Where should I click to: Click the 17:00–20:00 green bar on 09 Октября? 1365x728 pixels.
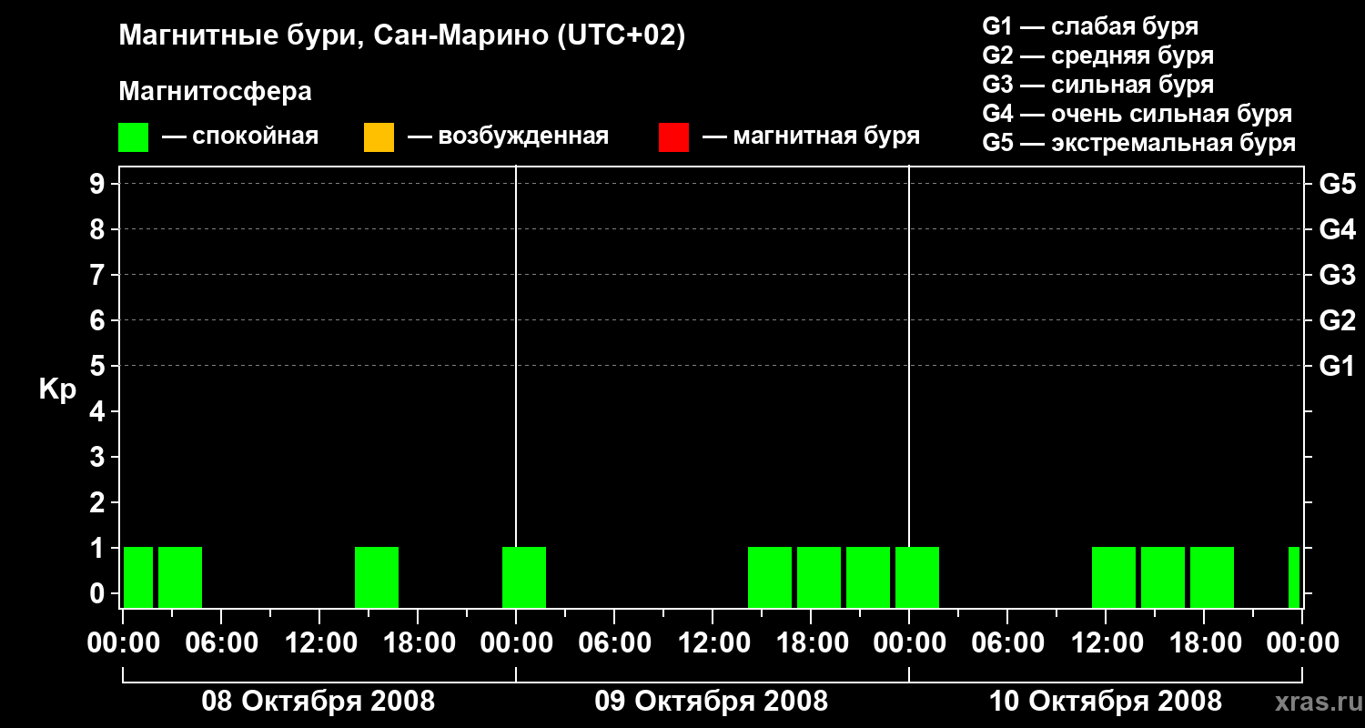tap(819, 577)
